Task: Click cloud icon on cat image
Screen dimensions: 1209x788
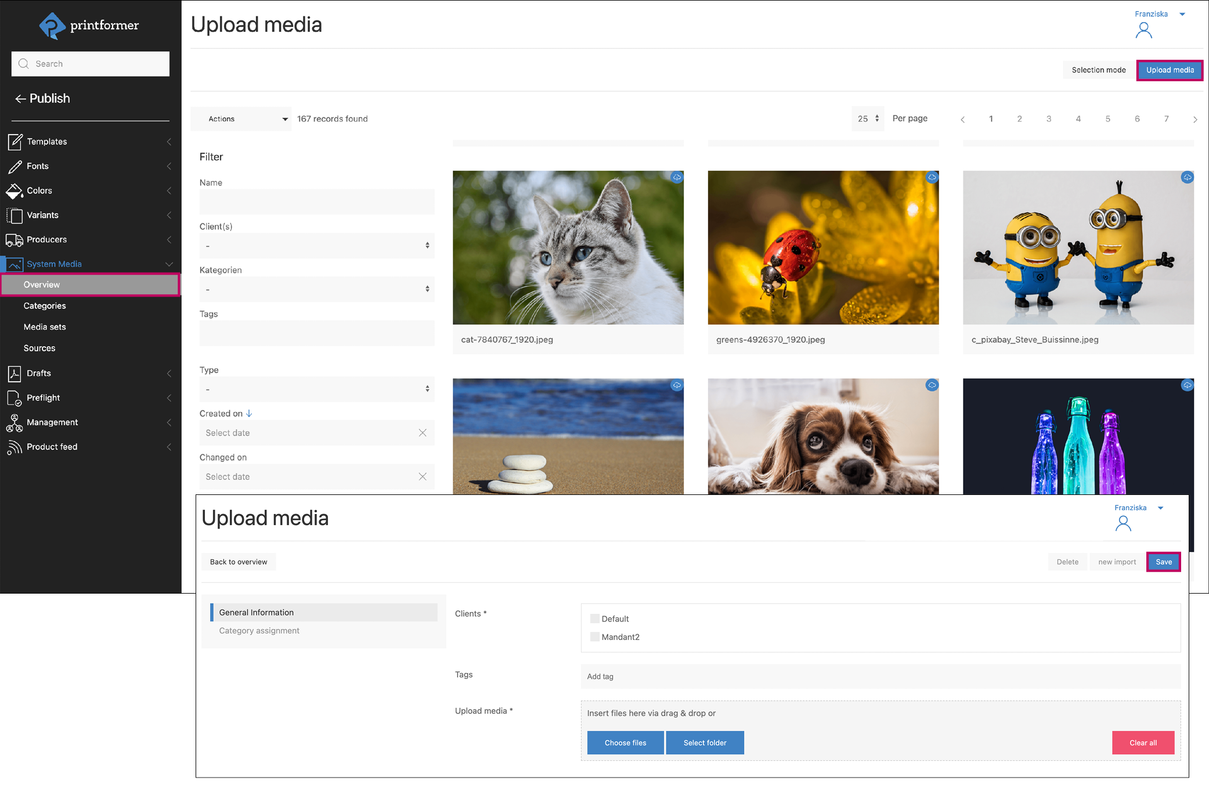Action: 677,178
